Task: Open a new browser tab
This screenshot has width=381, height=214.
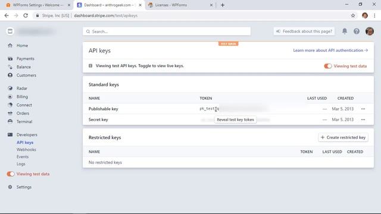Action: tap(223, 5)
